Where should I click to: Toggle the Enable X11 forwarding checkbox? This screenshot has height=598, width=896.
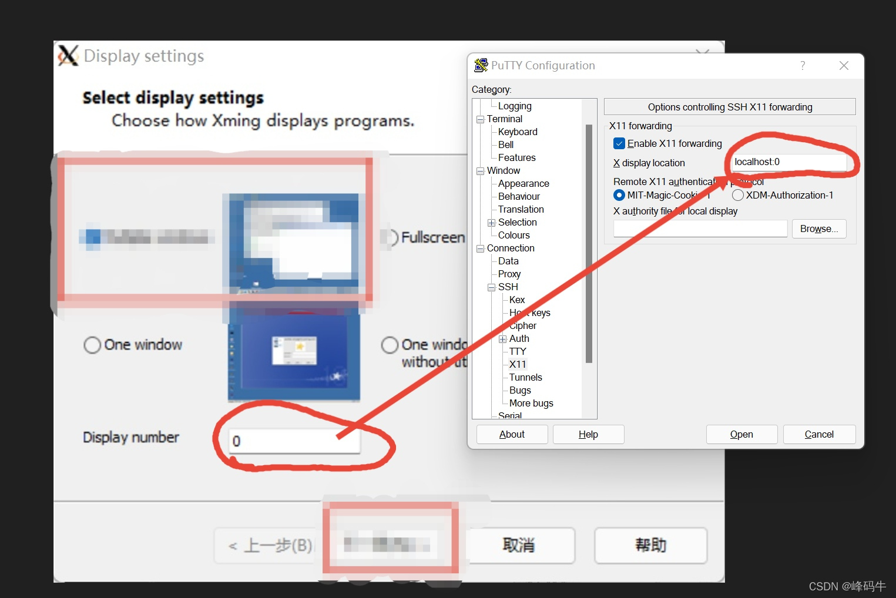(619, 143)
